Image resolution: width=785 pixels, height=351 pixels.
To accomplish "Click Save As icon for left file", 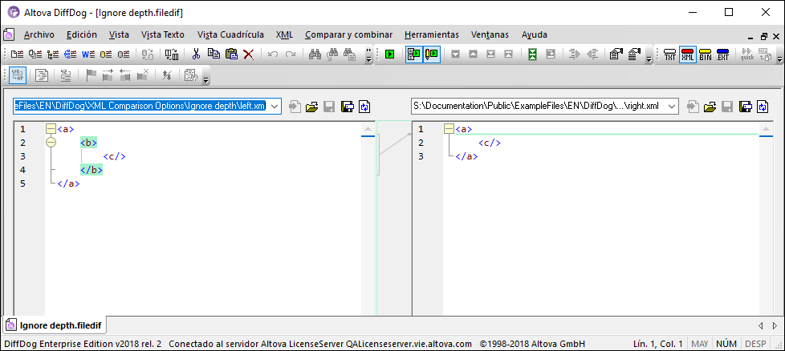I will coord(347,106).
